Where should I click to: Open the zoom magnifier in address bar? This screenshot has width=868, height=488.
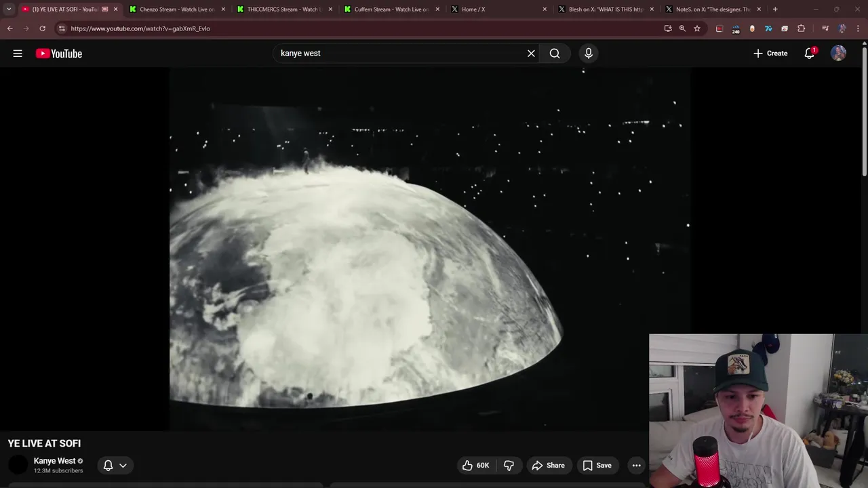click(682, 28)
